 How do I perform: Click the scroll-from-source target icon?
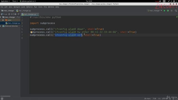[9, 14]
